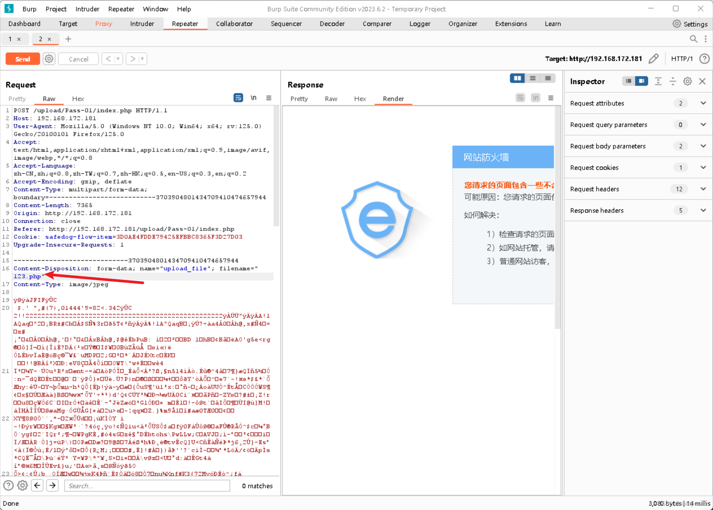Dock Inspector layout right option
713x510 pixels.
[x=642, y=81]
